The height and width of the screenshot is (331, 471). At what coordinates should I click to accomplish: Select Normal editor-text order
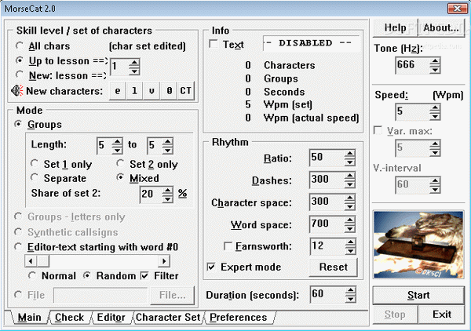point(32,275)
